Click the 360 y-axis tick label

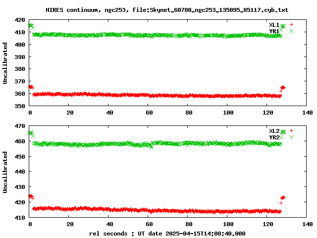tap(20, 94)
